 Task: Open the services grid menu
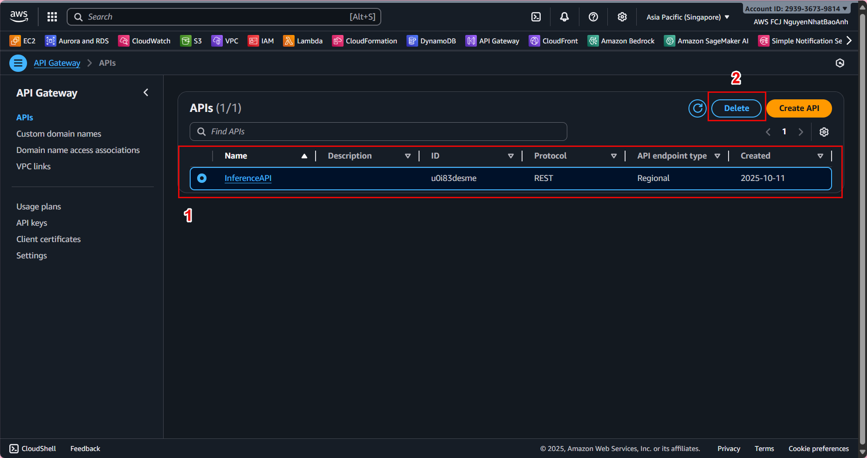coord(52,17)
